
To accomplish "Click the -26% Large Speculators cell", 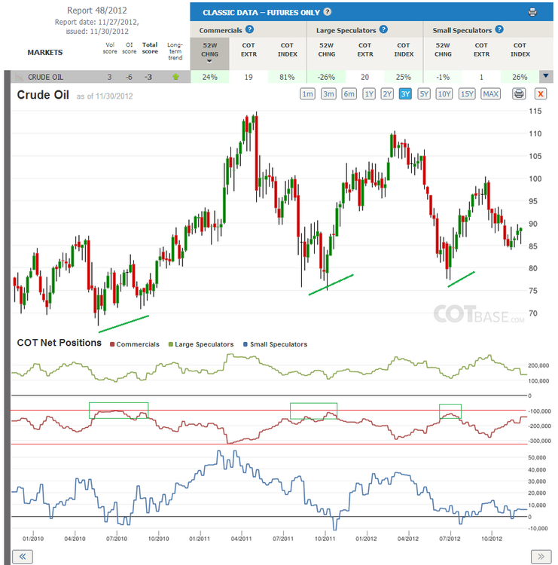I will (326, 77).
